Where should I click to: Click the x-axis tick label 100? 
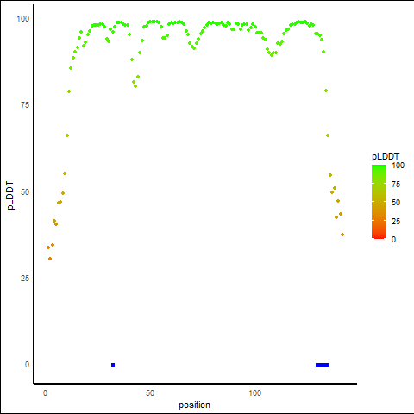click(x=254, y=393)
